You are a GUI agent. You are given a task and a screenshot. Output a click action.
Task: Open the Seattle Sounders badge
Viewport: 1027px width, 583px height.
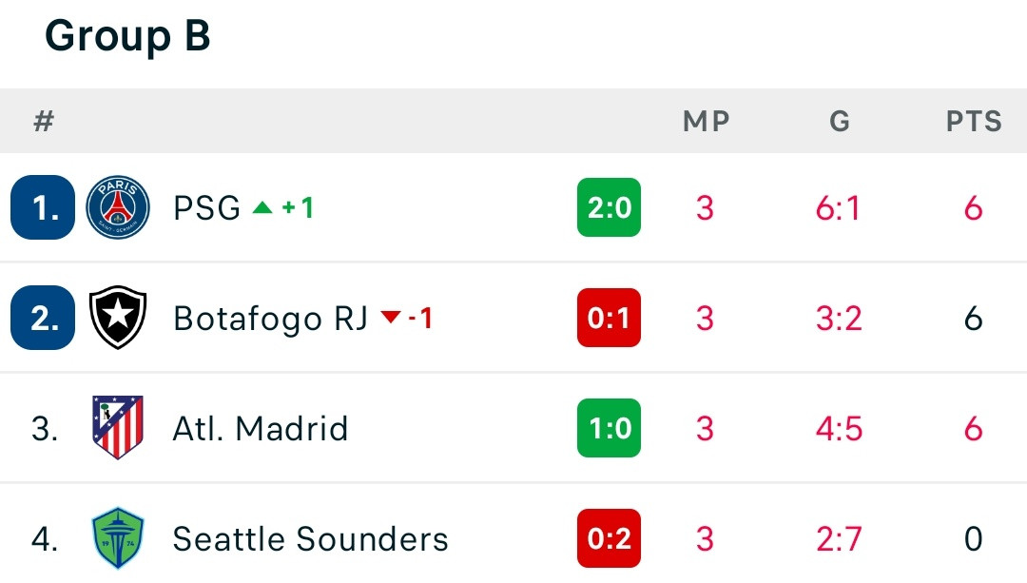(118, 537)
